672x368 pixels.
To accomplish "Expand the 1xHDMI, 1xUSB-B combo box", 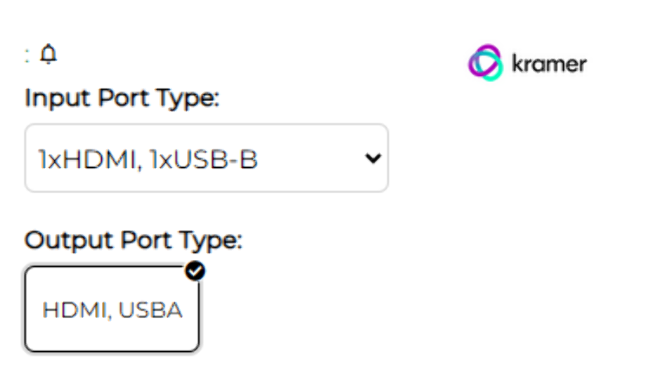I will coord(206,159).
